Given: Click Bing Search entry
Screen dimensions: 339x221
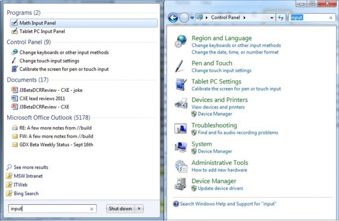Looking at the screenshot, I should [x=26, y=193].
